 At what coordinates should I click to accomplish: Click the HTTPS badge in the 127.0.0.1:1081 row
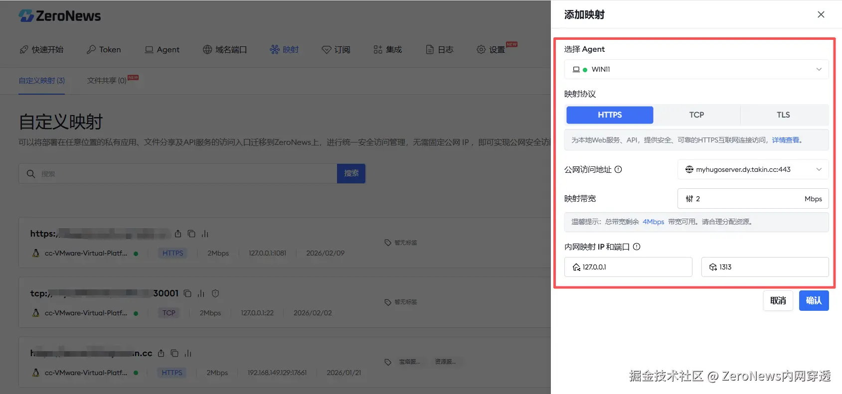(172, 253)
